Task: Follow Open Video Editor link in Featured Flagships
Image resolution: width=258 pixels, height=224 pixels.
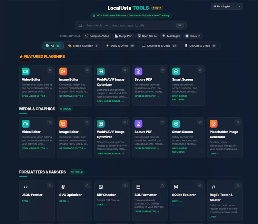Action: (35, 96)
